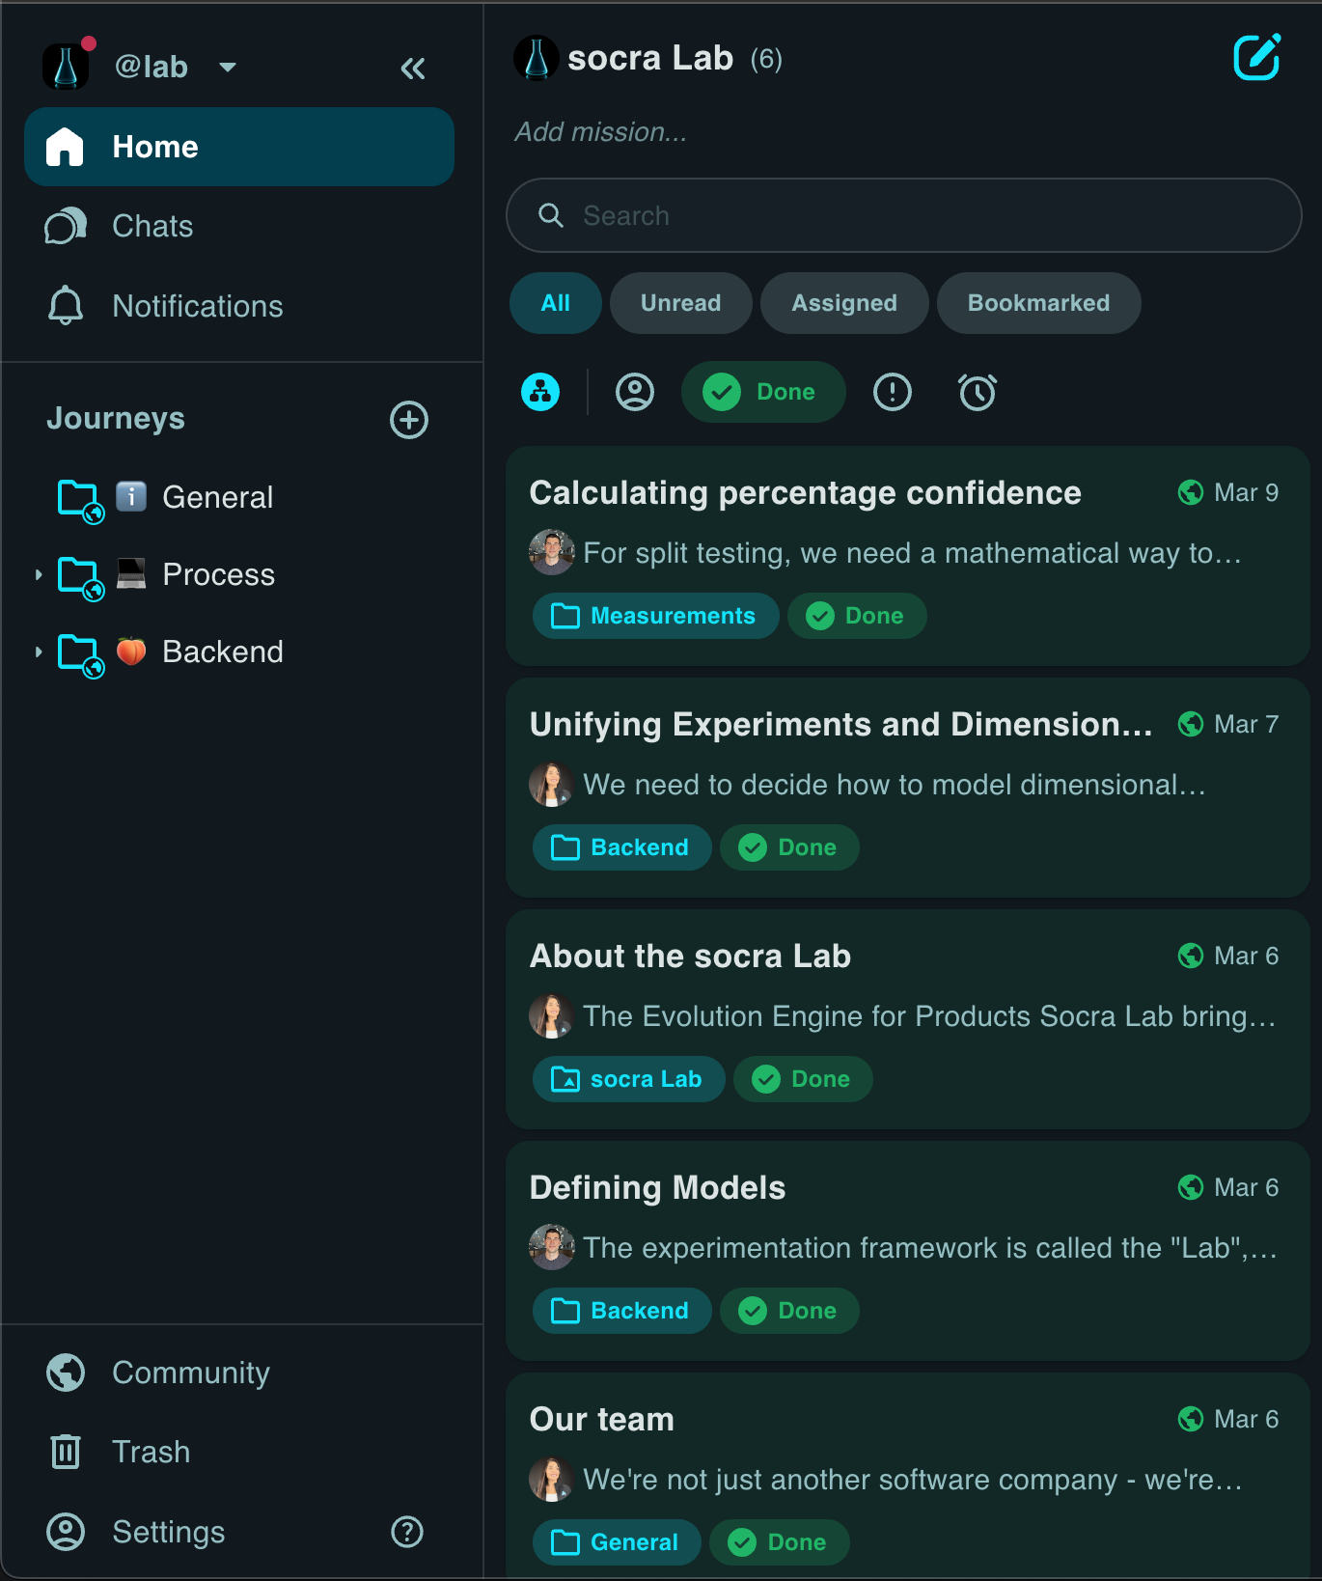Toggle the Done status filter
The height and width of the screenshot is (1581, 1322).
763,392
